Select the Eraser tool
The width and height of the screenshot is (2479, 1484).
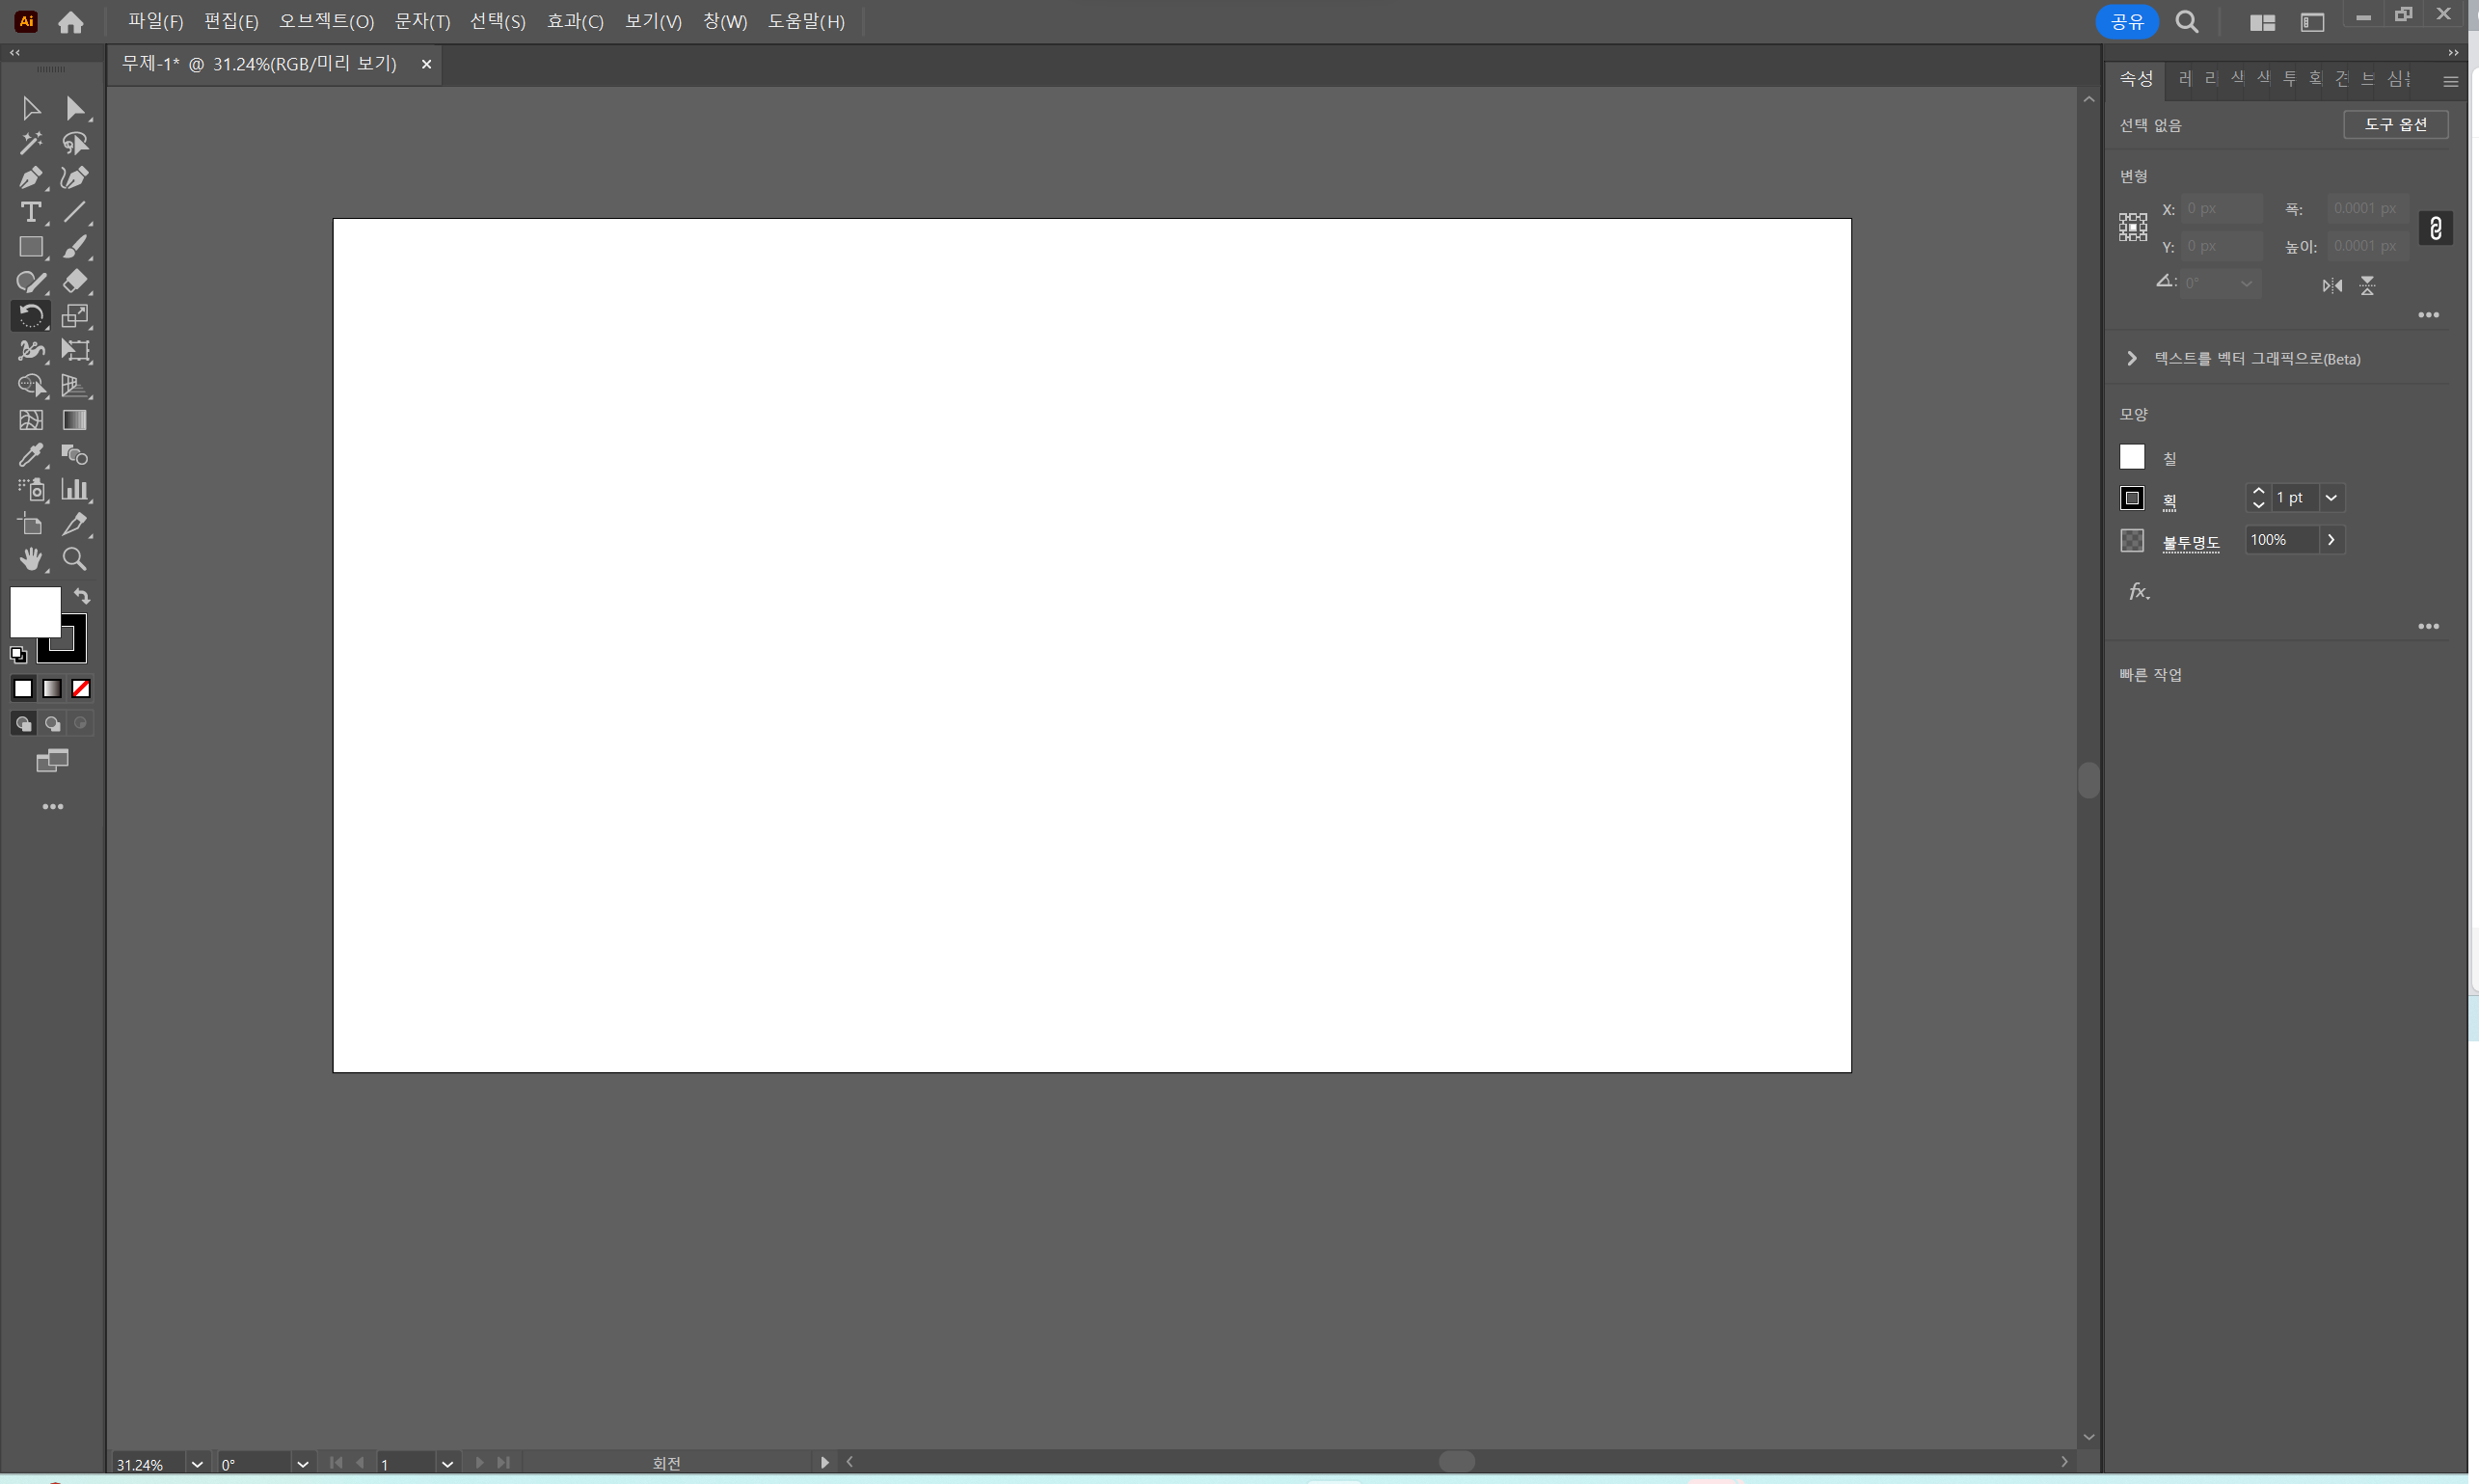tap(75, 281)
